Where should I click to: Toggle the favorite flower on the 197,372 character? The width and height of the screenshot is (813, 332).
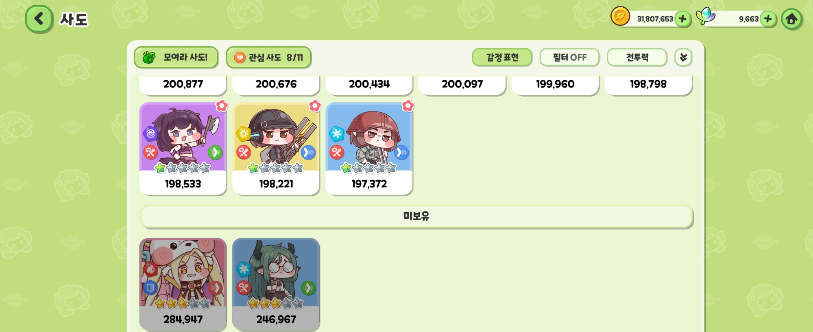(408, 106)
